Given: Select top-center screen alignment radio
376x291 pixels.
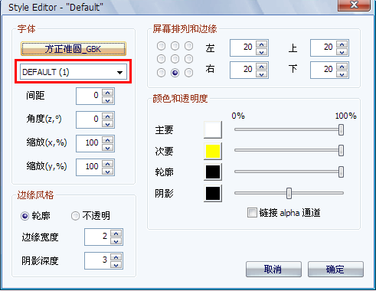Looking at the screenshot, I should click(x=175, y=46).
